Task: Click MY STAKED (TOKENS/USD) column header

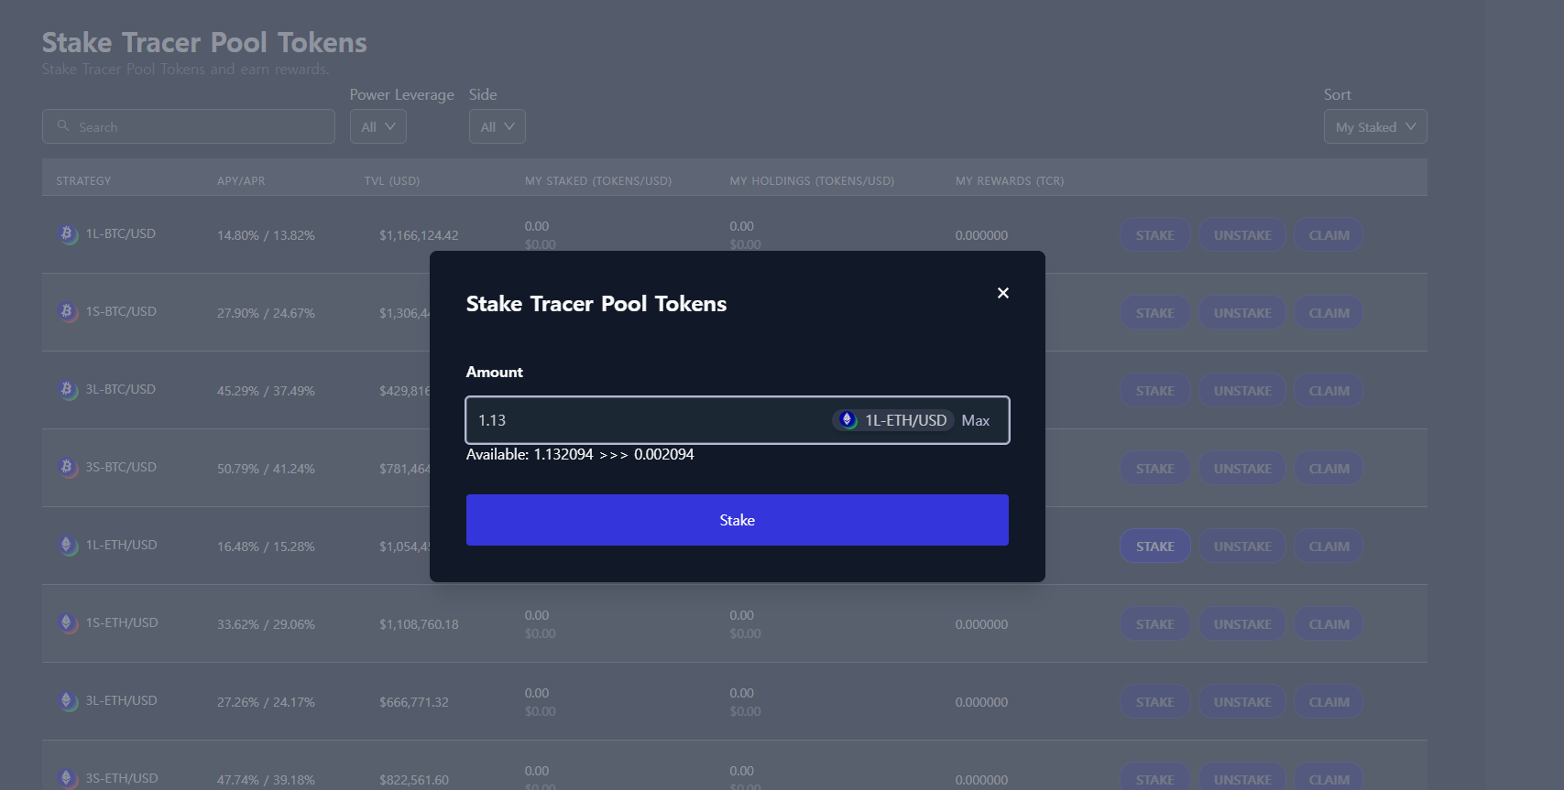Action: click(598, 181)
